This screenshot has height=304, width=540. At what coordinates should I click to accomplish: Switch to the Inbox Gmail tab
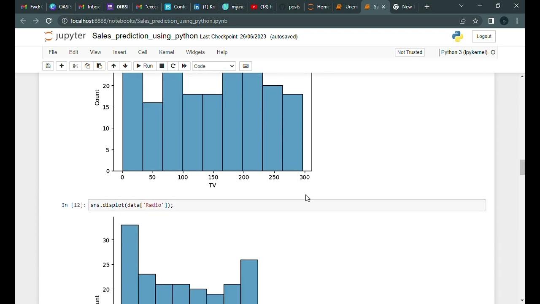point(89,7)
